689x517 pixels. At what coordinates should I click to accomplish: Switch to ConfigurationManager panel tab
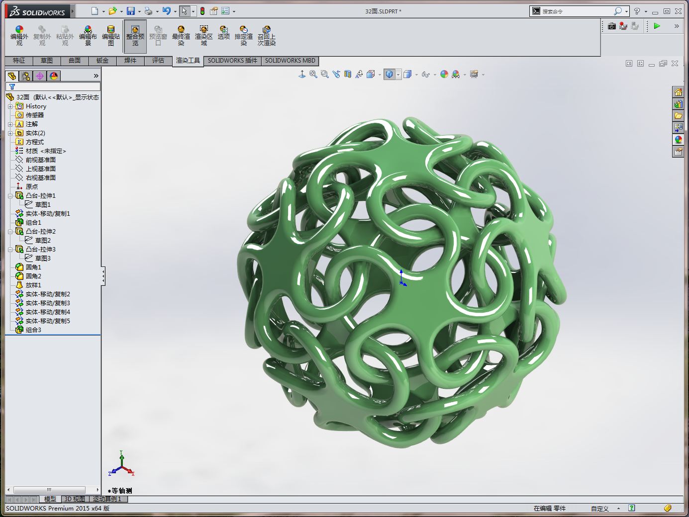pos(40,76)
